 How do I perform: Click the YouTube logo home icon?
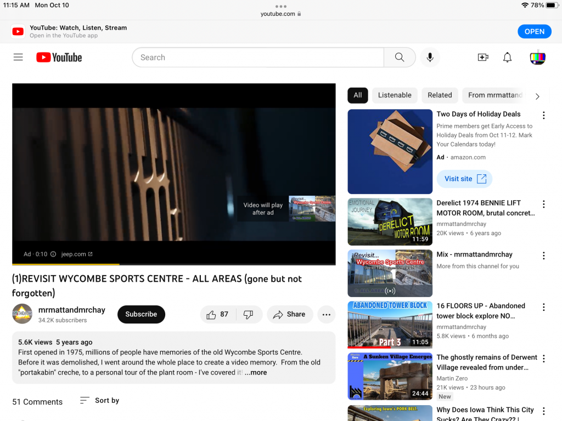click(59, 58)
